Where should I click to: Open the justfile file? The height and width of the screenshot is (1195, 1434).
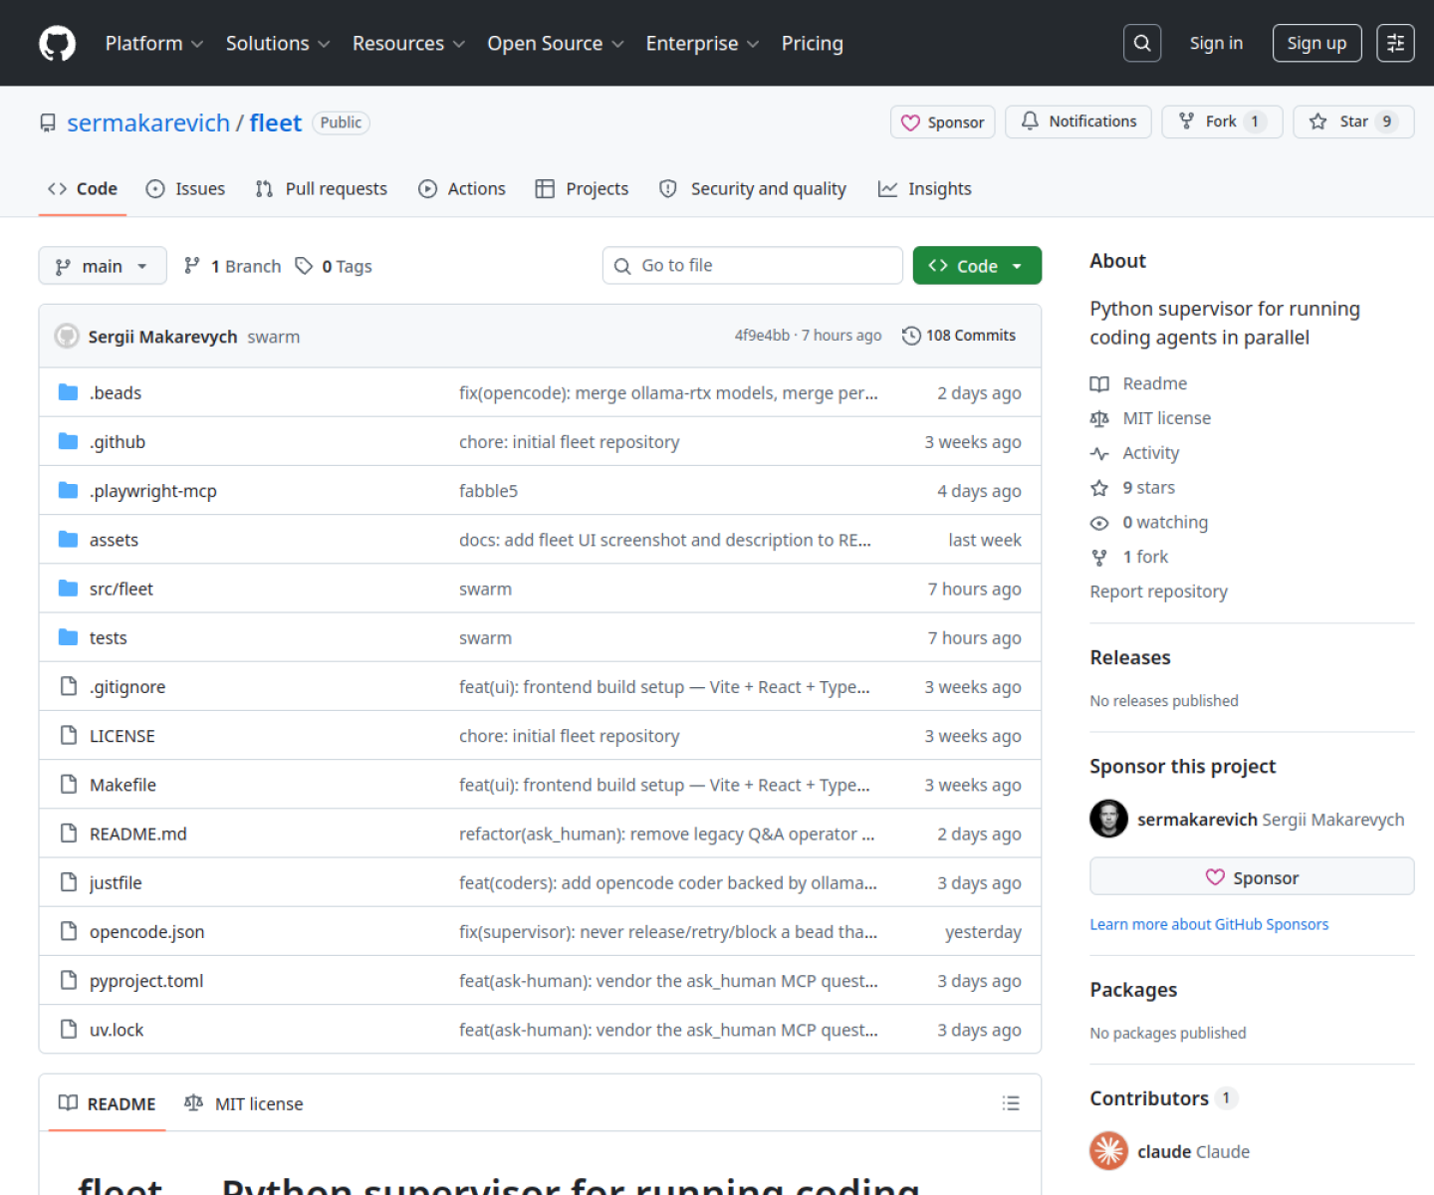(x=116, y=882)
